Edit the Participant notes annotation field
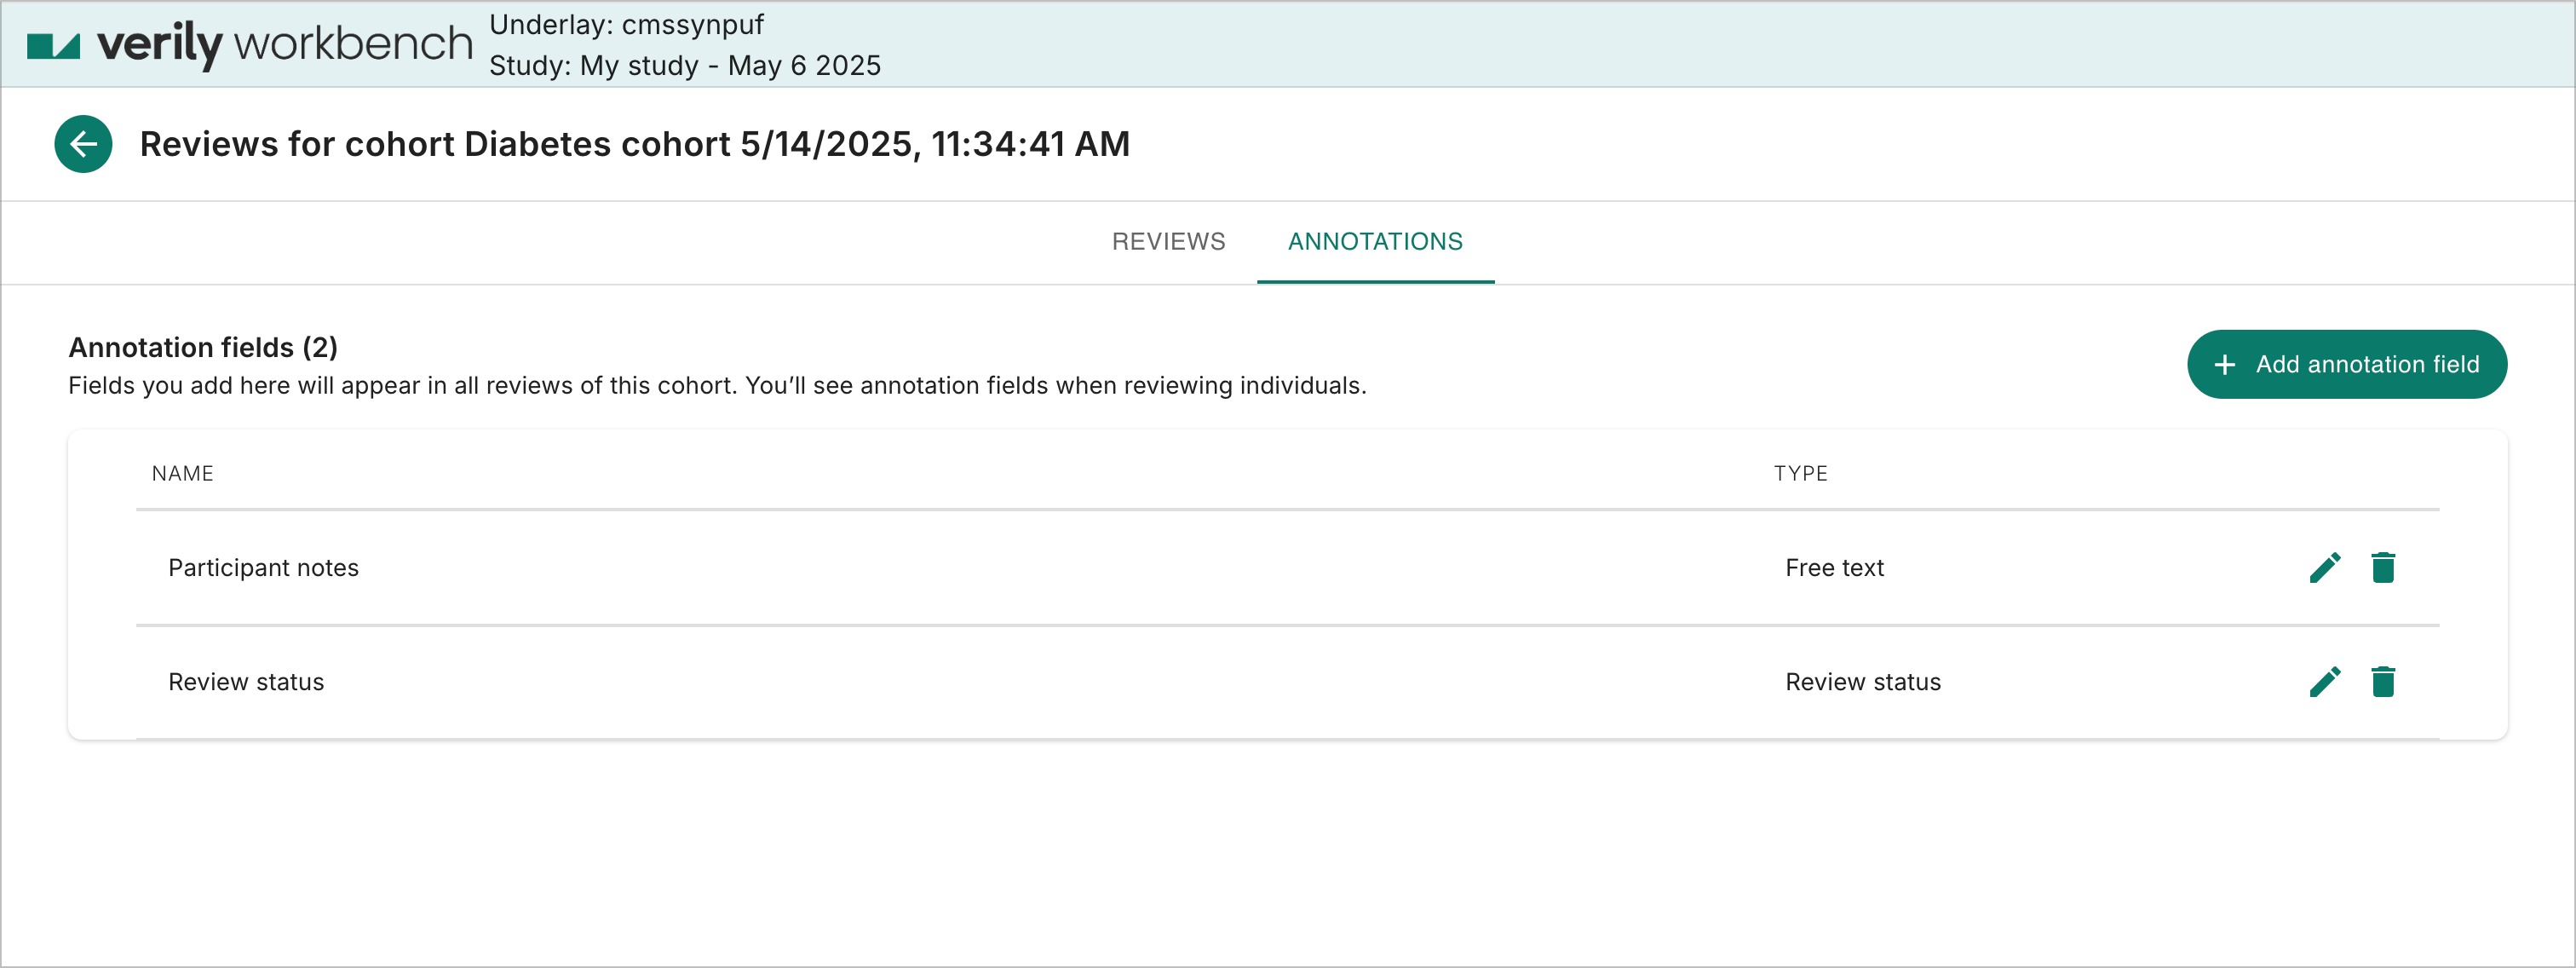 point(2325,567)
